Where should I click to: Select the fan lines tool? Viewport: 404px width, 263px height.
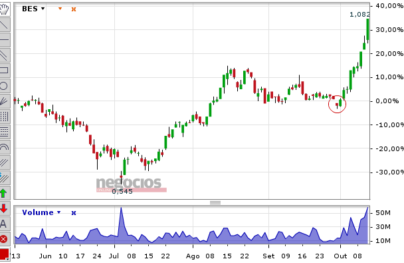tap(5, 101)
